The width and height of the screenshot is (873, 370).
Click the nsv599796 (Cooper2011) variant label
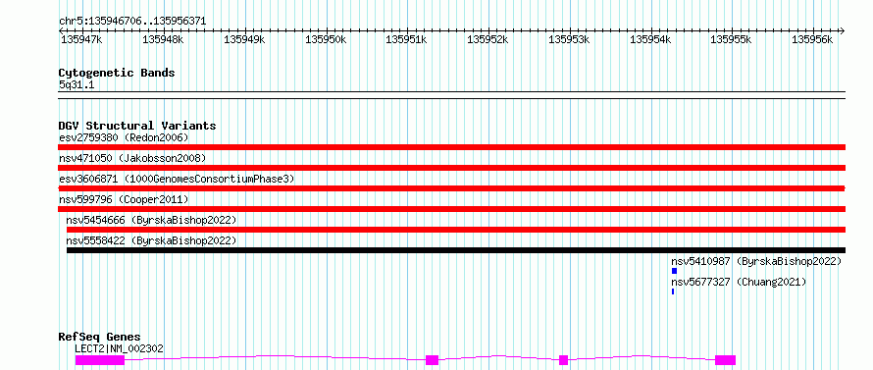tap(124, 199)
